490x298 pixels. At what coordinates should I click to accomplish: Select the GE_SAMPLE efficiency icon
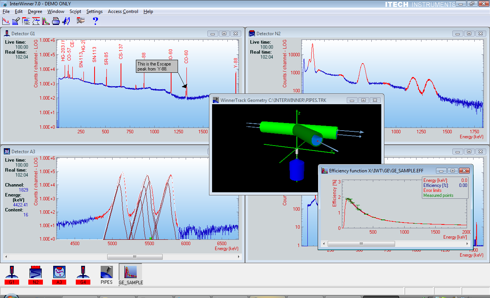(131, 275)
